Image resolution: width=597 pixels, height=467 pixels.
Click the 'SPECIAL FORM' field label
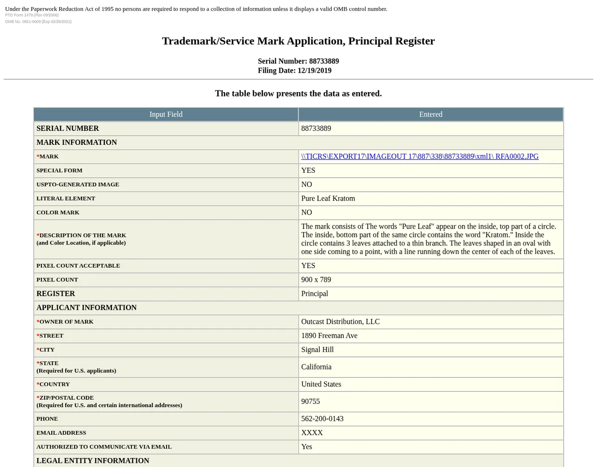pyautogui.click(x=59, y=170)
